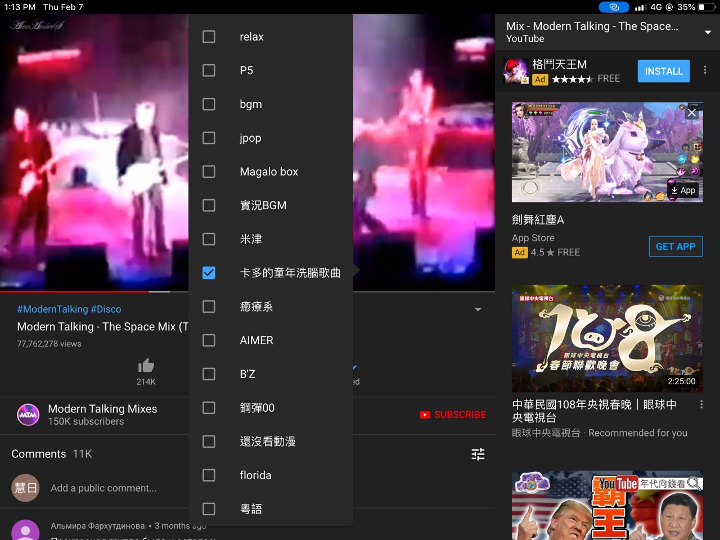Expand the Mix playlist header dropdown
This screenshot has width=720, height=540.
pyautogui.click(x=708, y=33)
